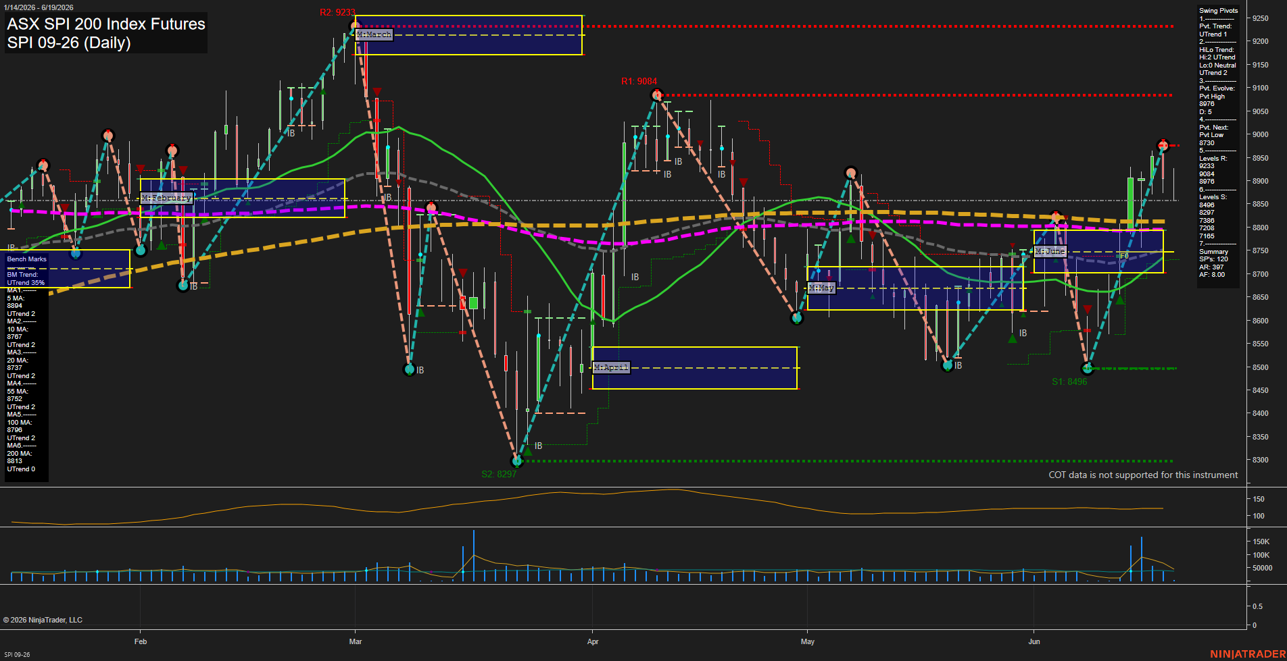Click the R1: 9084 resistance label

639,82
